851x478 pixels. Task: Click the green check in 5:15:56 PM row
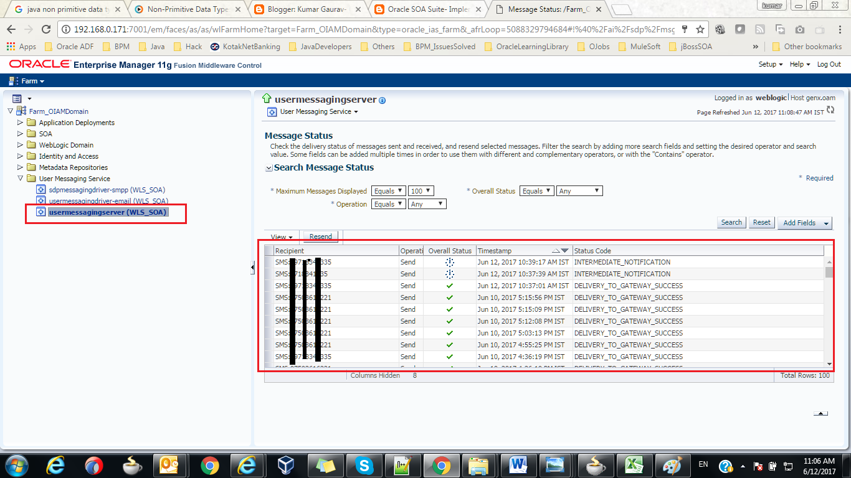(x=450, y=298)
